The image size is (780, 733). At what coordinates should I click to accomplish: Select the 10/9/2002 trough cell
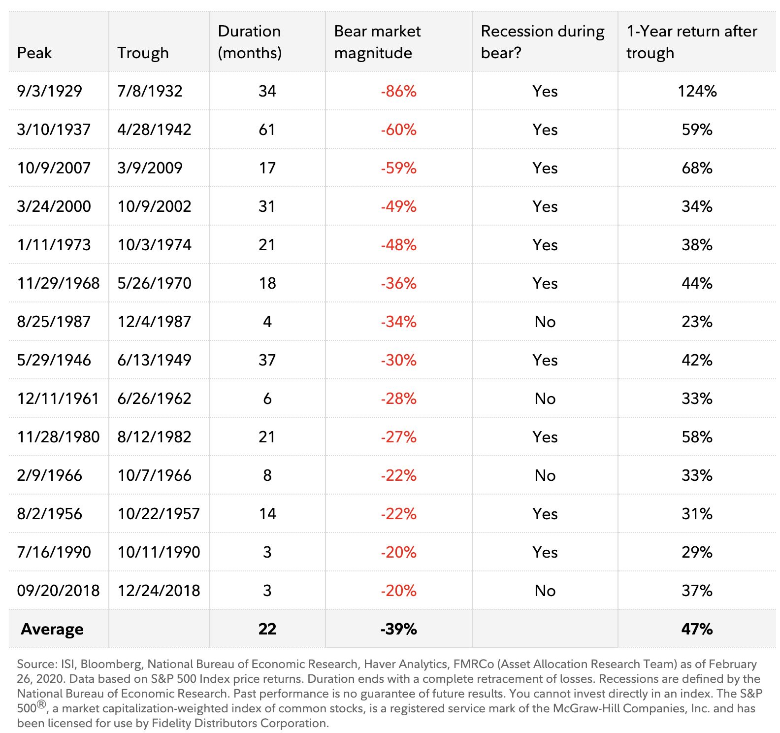pos(154,206)
